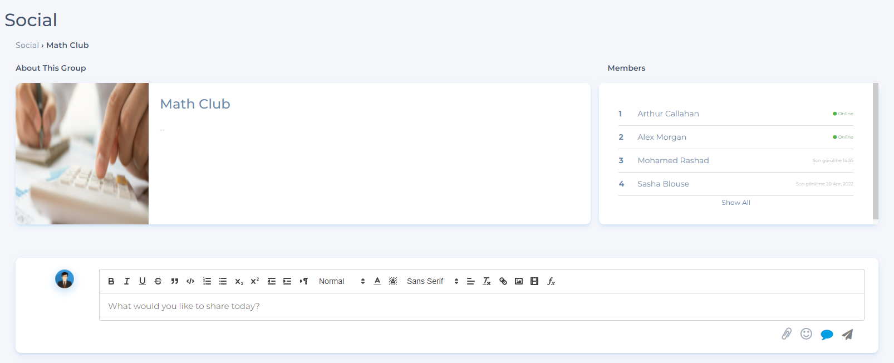This screenshot has height=363, width=894.
Task: Show all group members
Action: [735, 203]
